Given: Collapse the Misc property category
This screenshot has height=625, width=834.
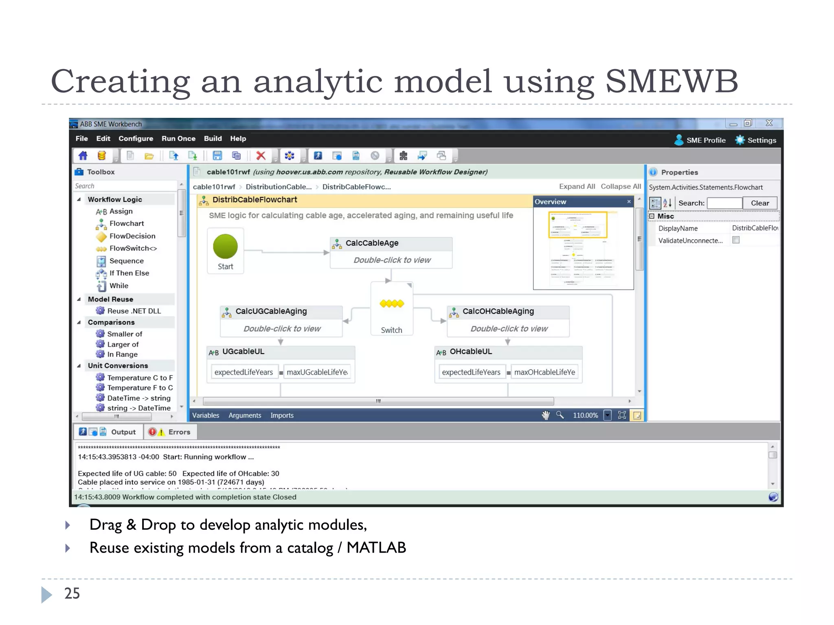Looking at the screenshot, I should (x=652, y=216).
